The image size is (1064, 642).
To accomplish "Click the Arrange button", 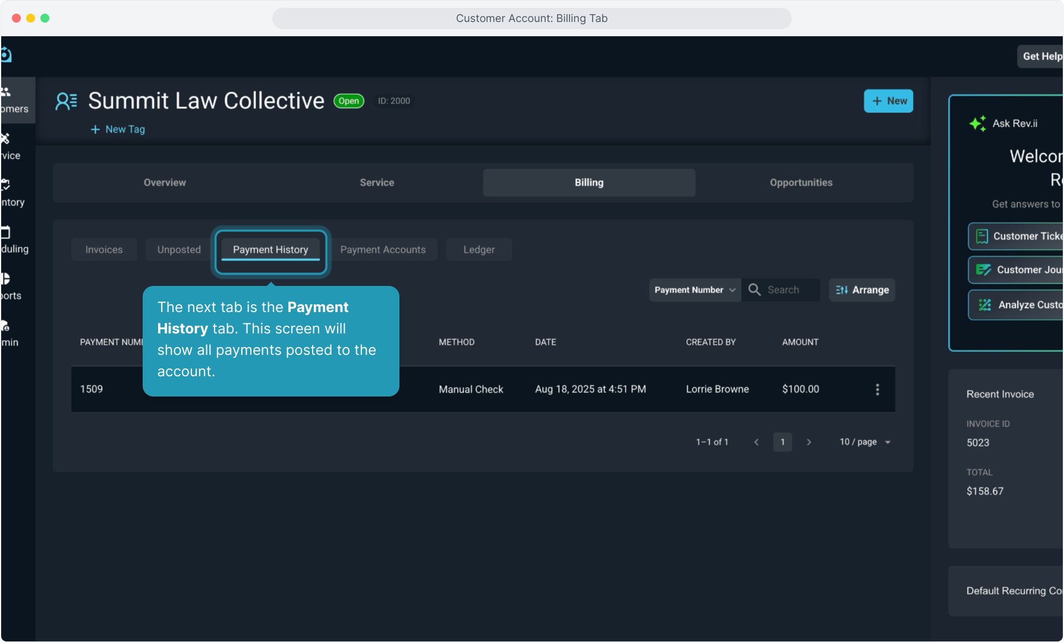I will (x=862, y=290).
